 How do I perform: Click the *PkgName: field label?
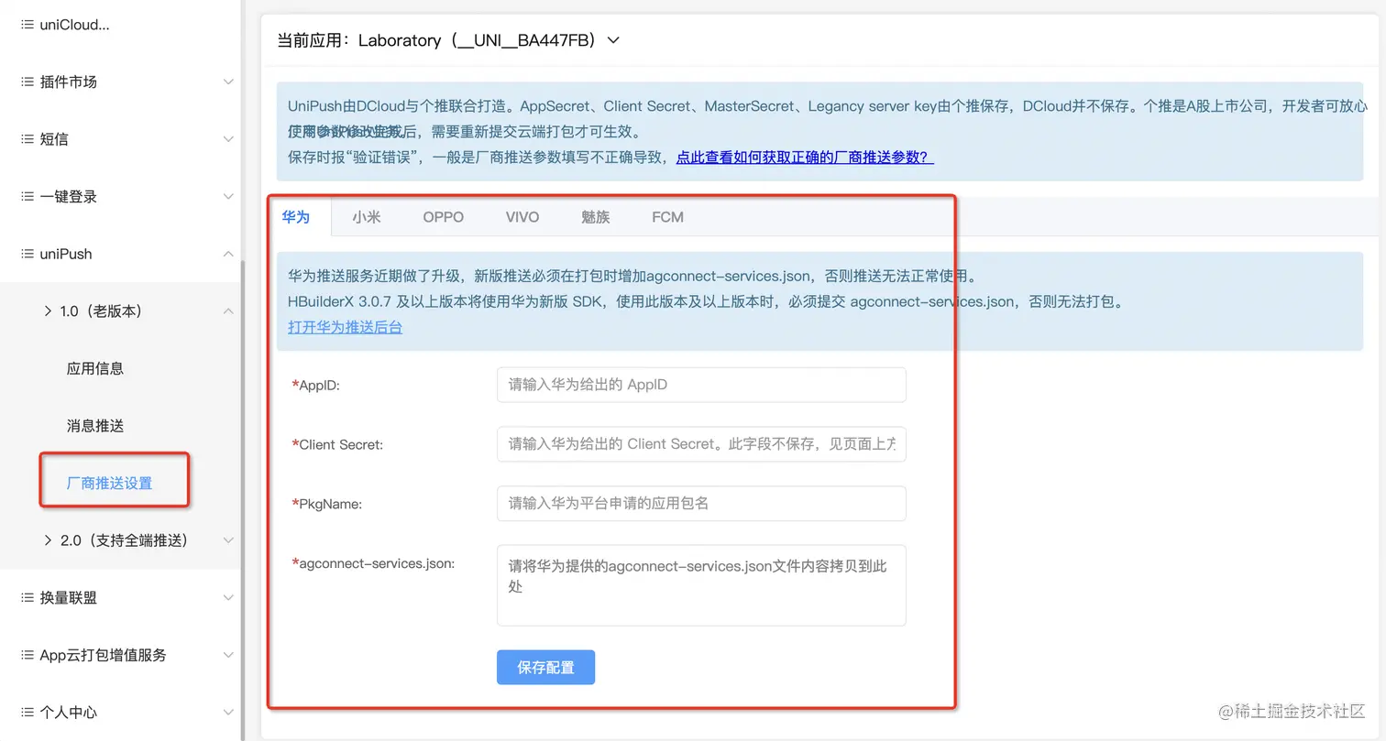coord(327,504)
